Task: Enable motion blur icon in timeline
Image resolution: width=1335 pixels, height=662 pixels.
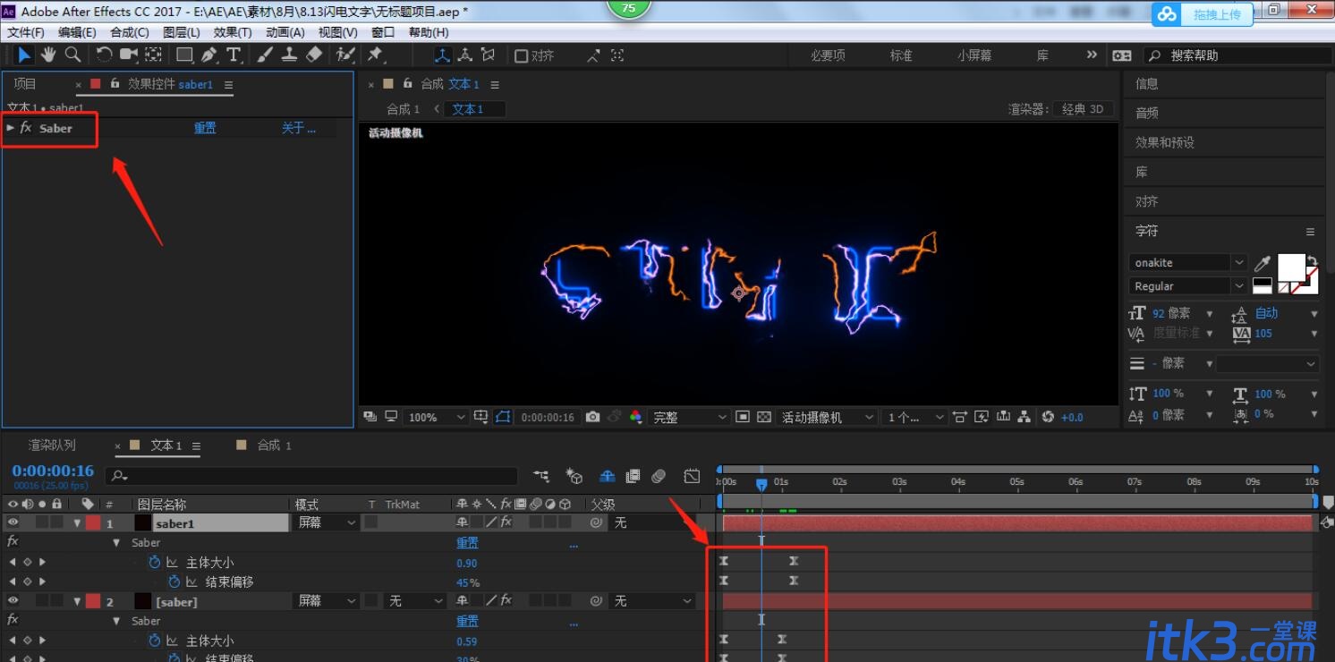Action: 659,476
